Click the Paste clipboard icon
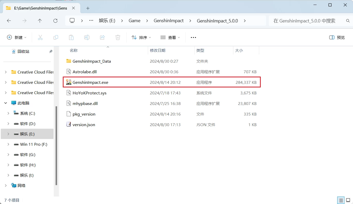This screenshot has width=353, height=204. click(71, 37)
